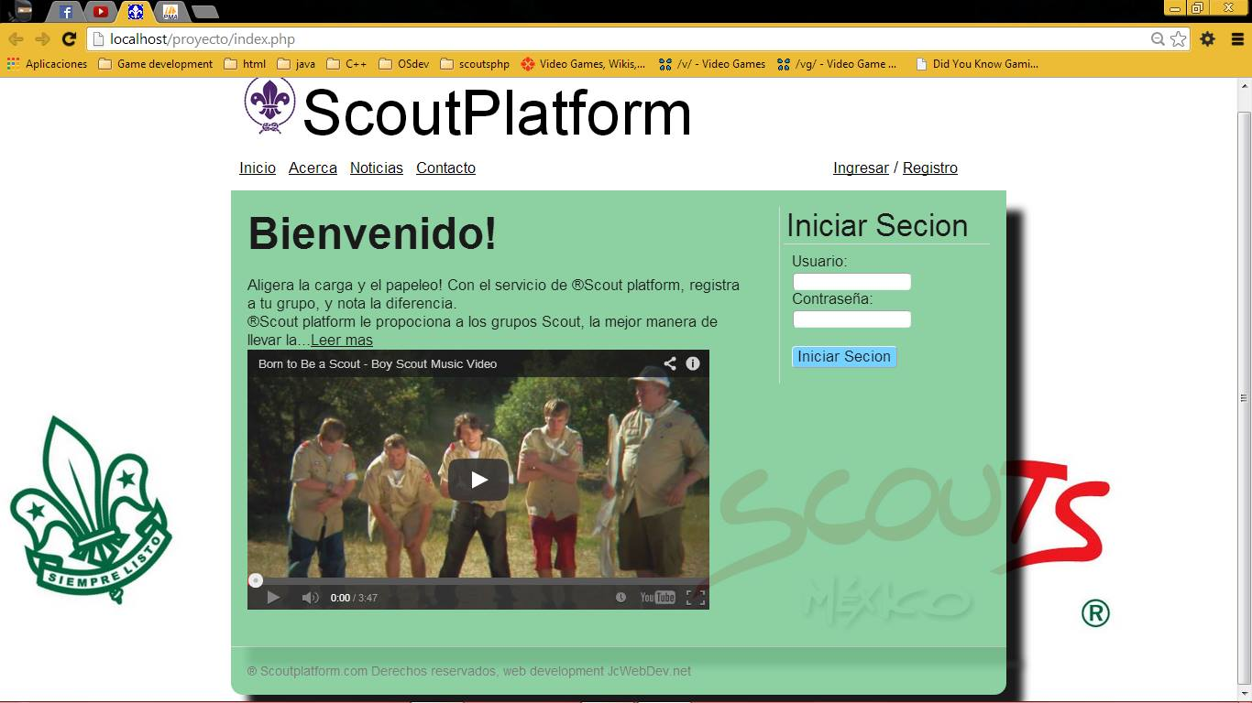Open the html bookmark folder
The image size is (1252, 703).
244,64
